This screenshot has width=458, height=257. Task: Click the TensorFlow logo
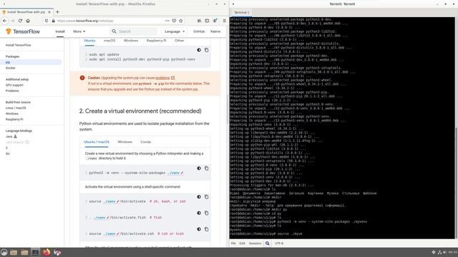coord(23,31)
